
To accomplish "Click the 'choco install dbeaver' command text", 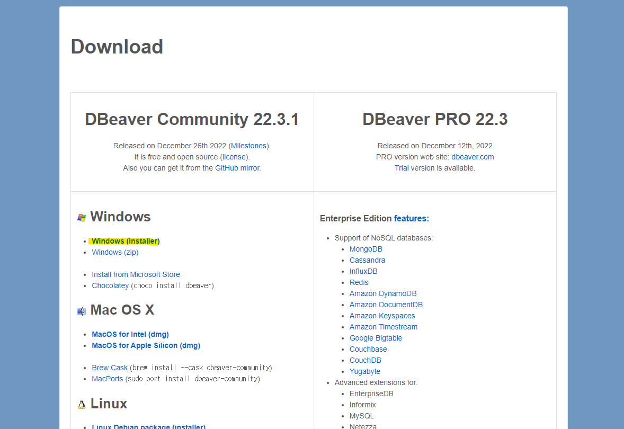I will 173,285.
